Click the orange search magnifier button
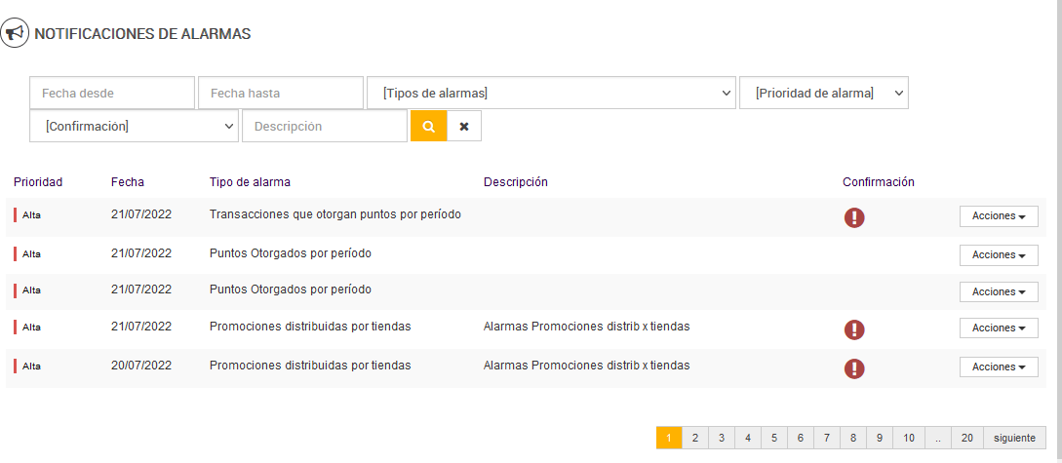The height and width of the screenshot is (463, 1062). click(x=428, y=127)
